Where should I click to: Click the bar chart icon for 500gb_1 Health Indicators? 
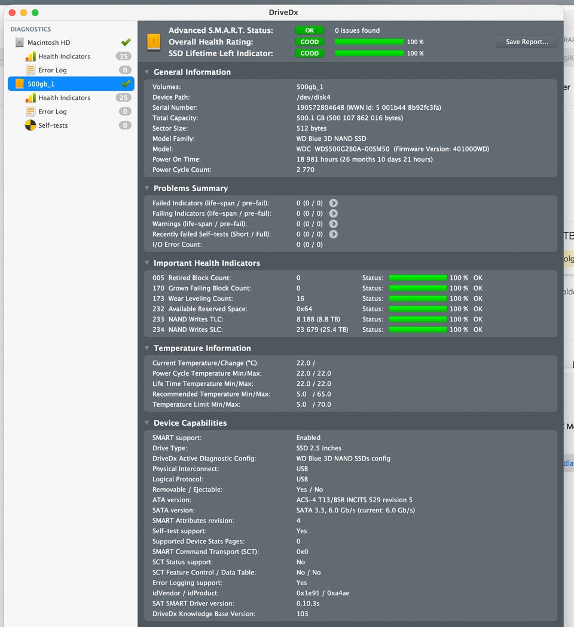click(x=30, y=97)
